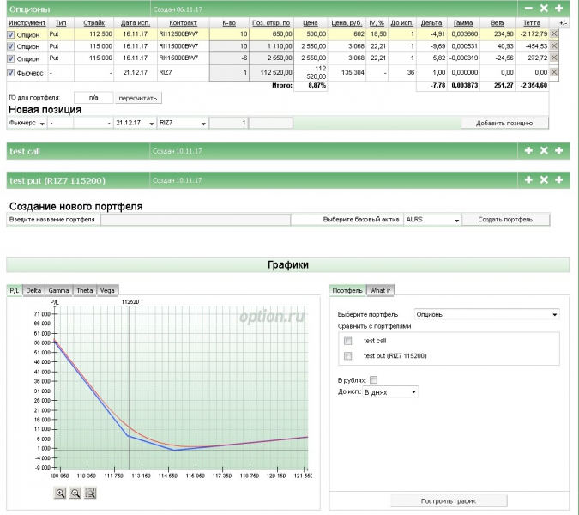Image resolution: width=579 pixels, height=515 pixels.
Task: Sort by the Дата исп. column header
Action: click(x=136, y=23)
